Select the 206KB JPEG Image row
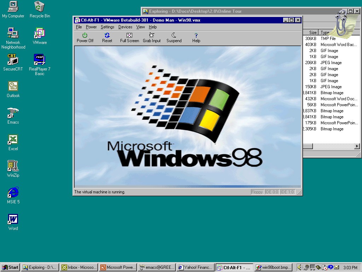Screen dimensions: 362x272 pyautogui.click(x=331, y=63)
